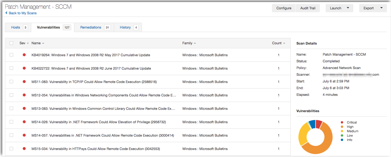This screenshot has width=391, height=157.
Task: Select the MS14-026 row checkbox
Action: pyautogui.click(x=11, y=122)
